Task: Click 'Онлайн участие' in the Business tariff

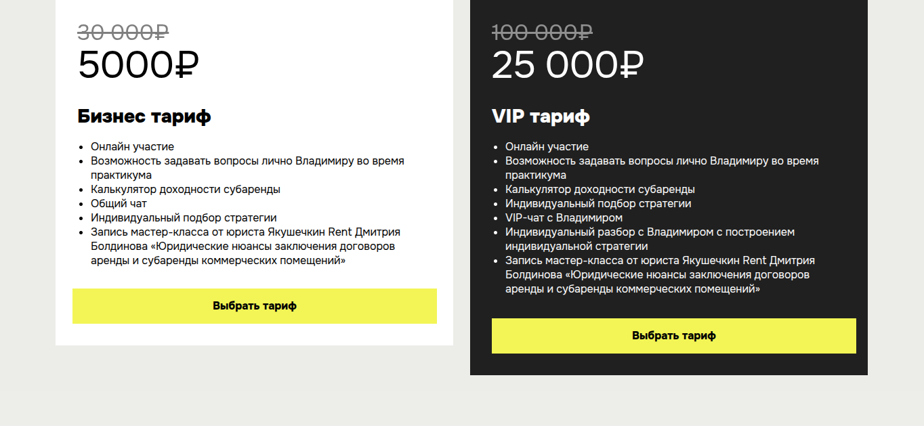Action: coord(132,146)
